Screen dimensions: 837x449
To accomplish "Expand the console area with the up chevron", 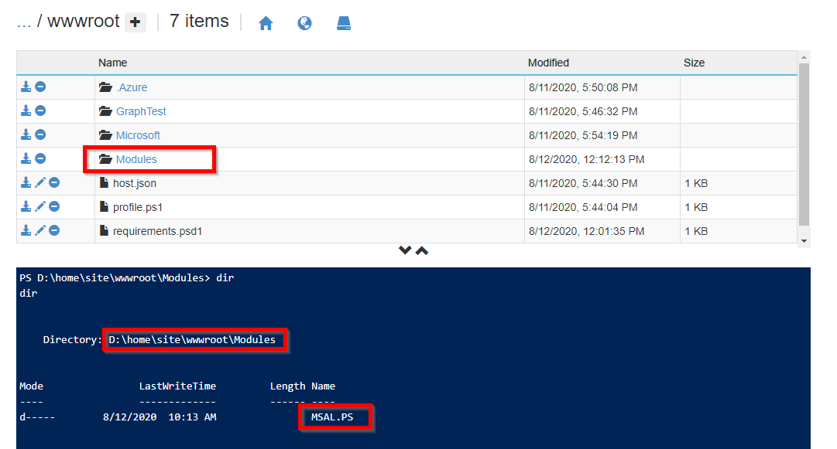I will pyautogui.click(x=421, y=250).
